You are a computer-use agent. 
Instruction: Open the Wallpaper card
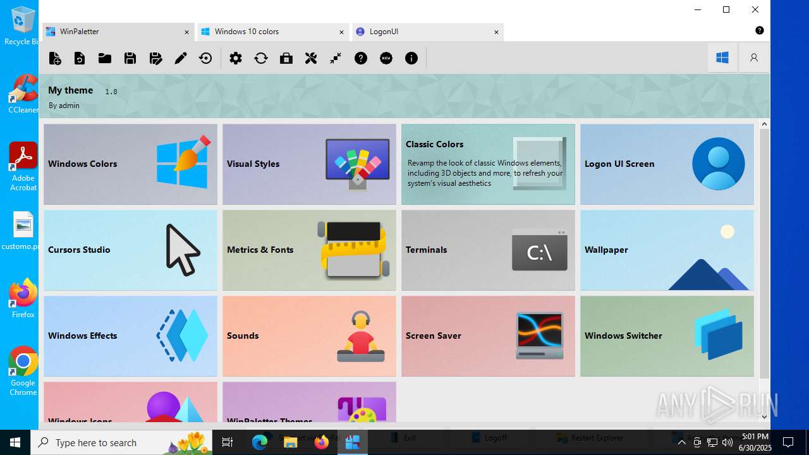(667, 250)
